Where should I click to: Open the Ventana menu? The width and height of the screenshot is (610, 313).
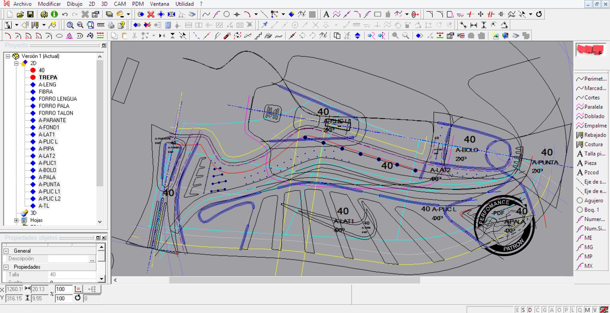coord(159,4)
